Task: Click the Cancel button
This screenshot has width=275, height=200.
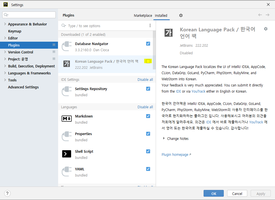Action: (x=237, y=194)
